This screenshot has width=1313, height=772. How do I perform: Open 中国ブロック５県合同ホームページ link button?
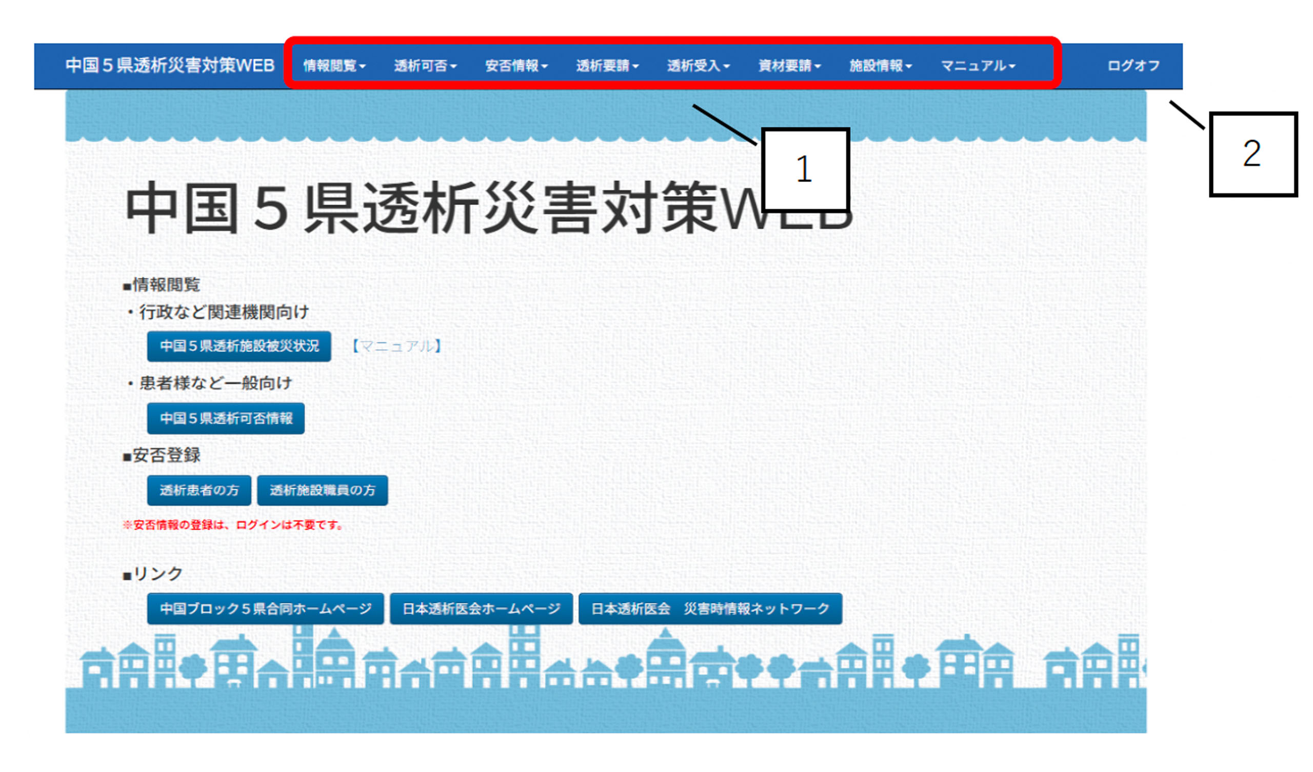(x=266, y=608)
